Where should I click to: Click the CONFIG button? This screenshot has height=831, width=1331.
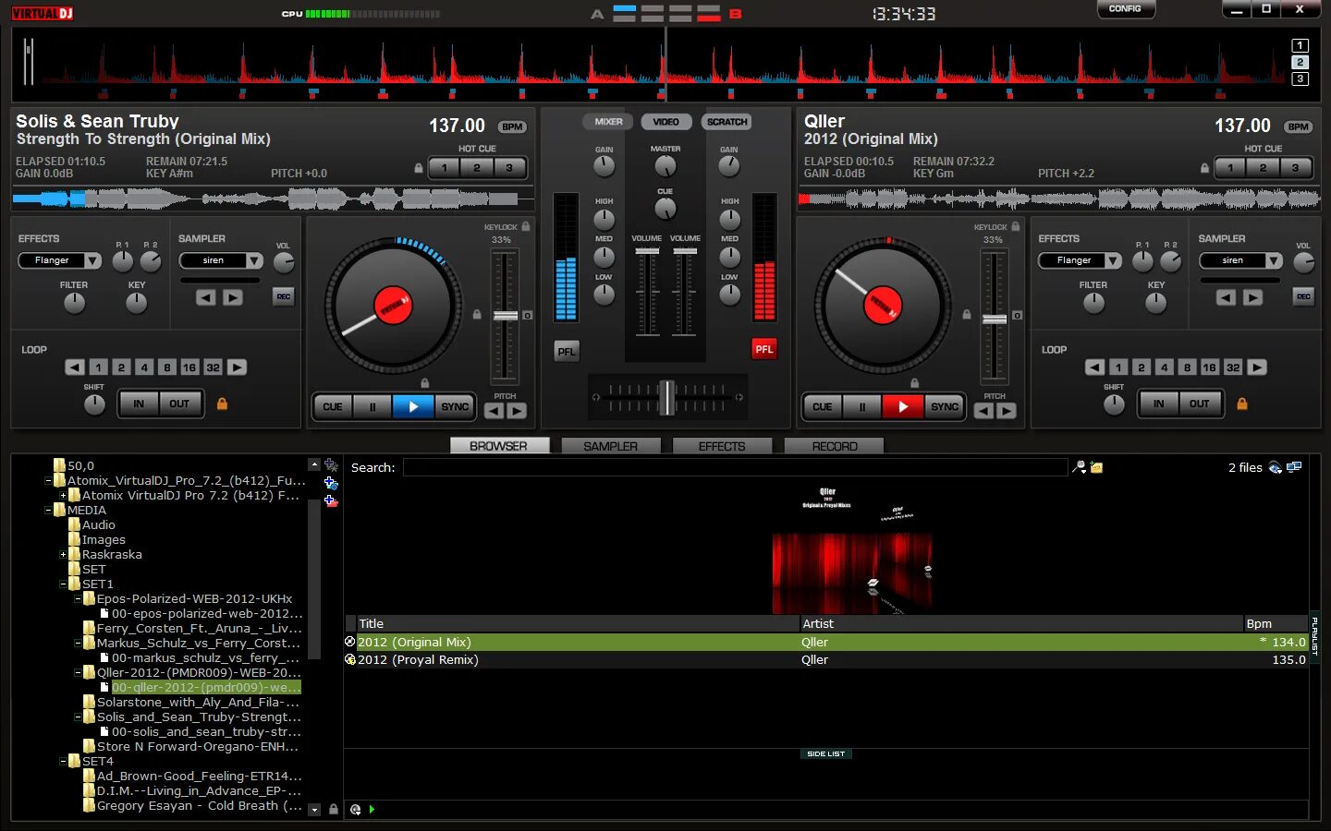coord(1126,9)
